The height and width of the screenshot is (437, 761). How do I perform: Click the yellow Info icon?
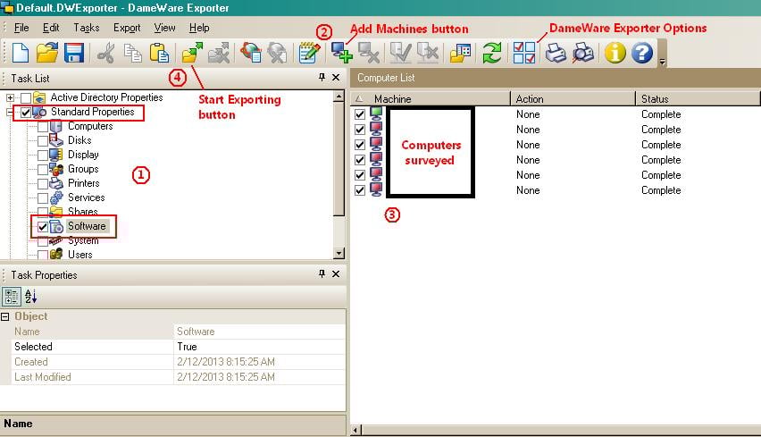coord(615,53)
